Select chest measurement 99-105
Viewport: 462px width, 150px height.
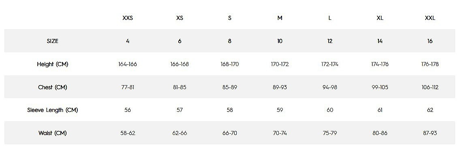tap(380, 87)
